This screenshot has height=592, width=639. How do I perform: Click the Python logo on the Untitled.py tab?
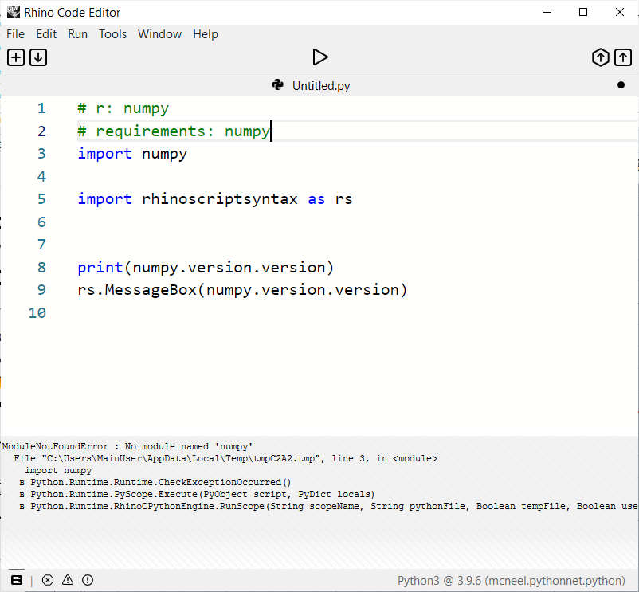pos(277,85)
